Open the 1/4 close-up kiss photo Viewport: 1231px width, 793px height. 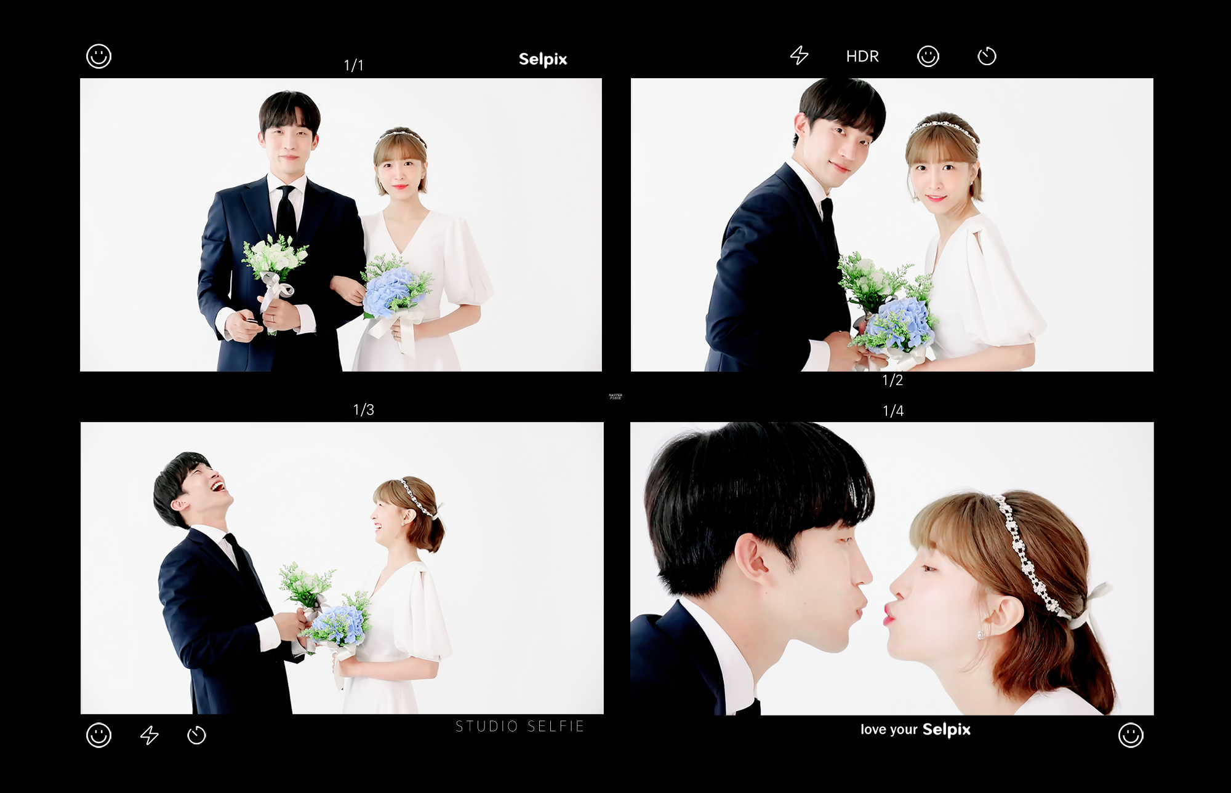click(x=892, y=568)
